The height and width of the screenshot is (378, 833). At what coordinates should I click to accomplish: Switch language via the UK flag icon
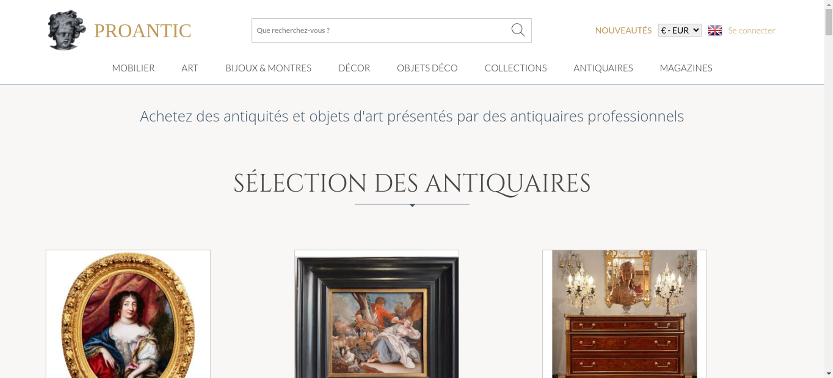tap(715, 30)
